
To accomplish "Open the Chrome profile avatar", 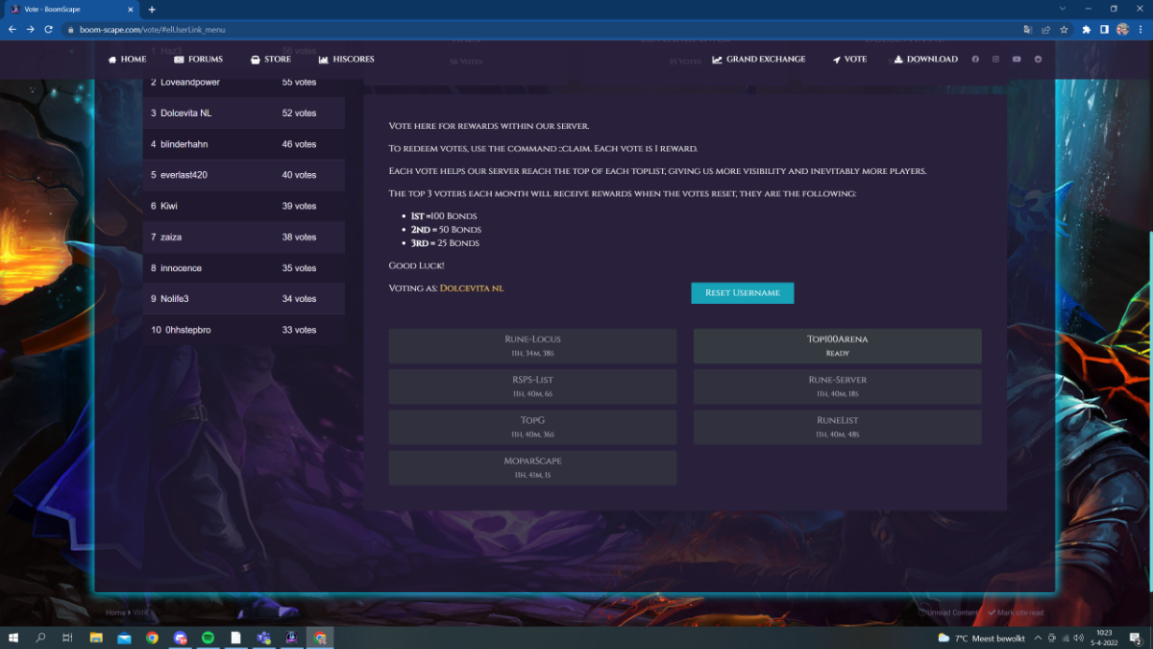I will pos(1122,30).
